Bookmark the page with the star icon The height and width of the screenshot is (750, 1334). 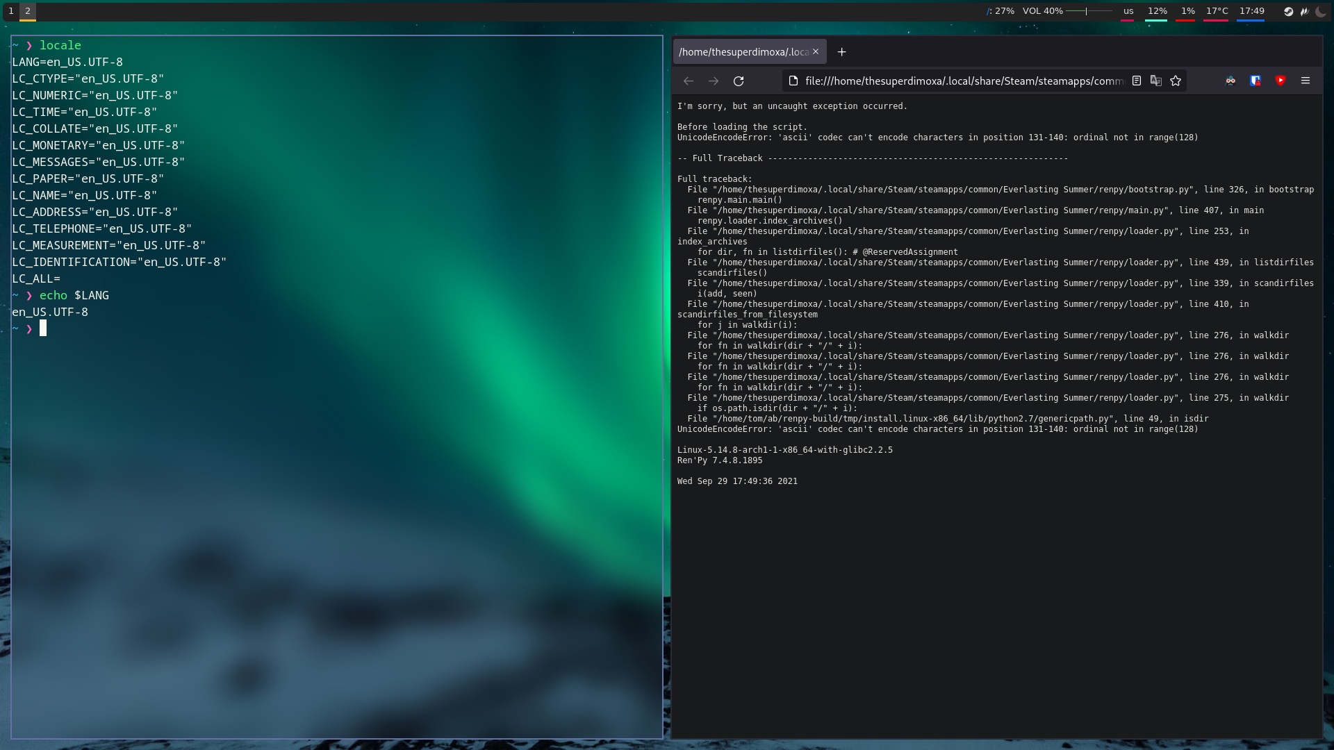point(1176,81)
